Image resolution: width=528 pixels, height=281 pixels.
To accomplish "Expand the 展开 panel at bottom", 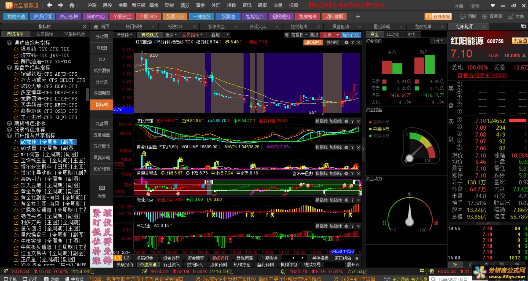I will point(353,264).
